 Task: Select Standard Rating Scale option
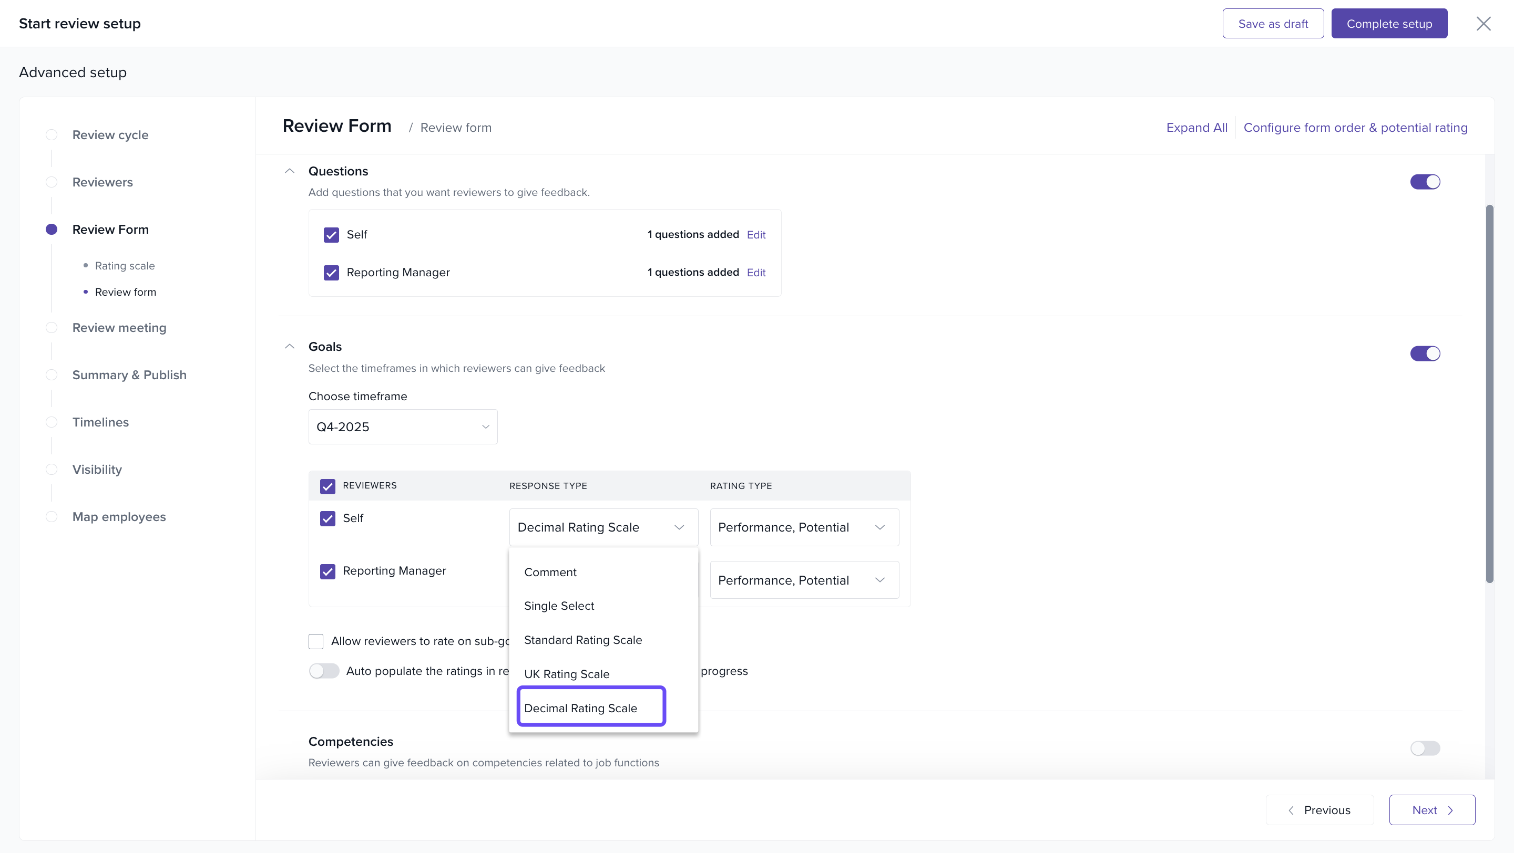[x=582, y=640]
